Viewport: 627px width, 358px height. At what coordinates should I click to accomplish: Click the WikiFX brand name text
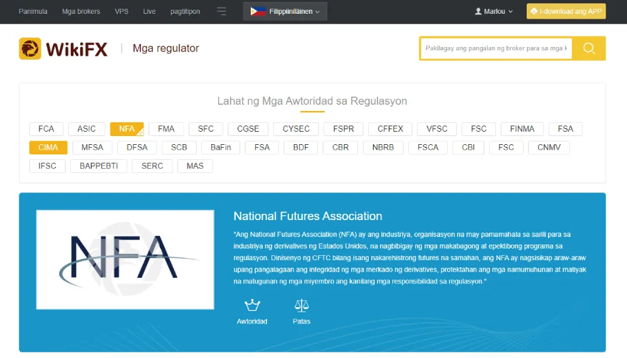click(x=76, y=50)
